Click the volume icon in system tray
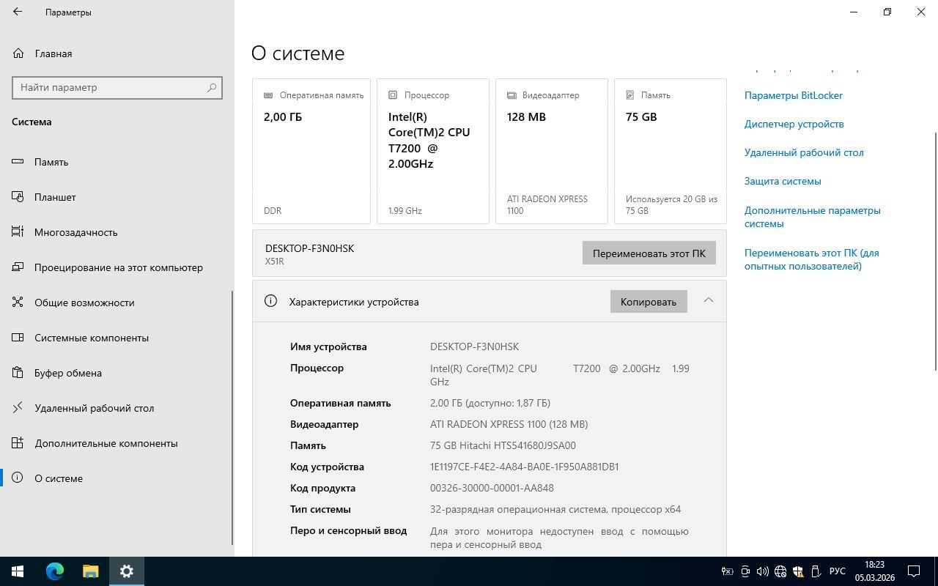The width and height of the screenshot is (938, 586). (x=762, y=571)
